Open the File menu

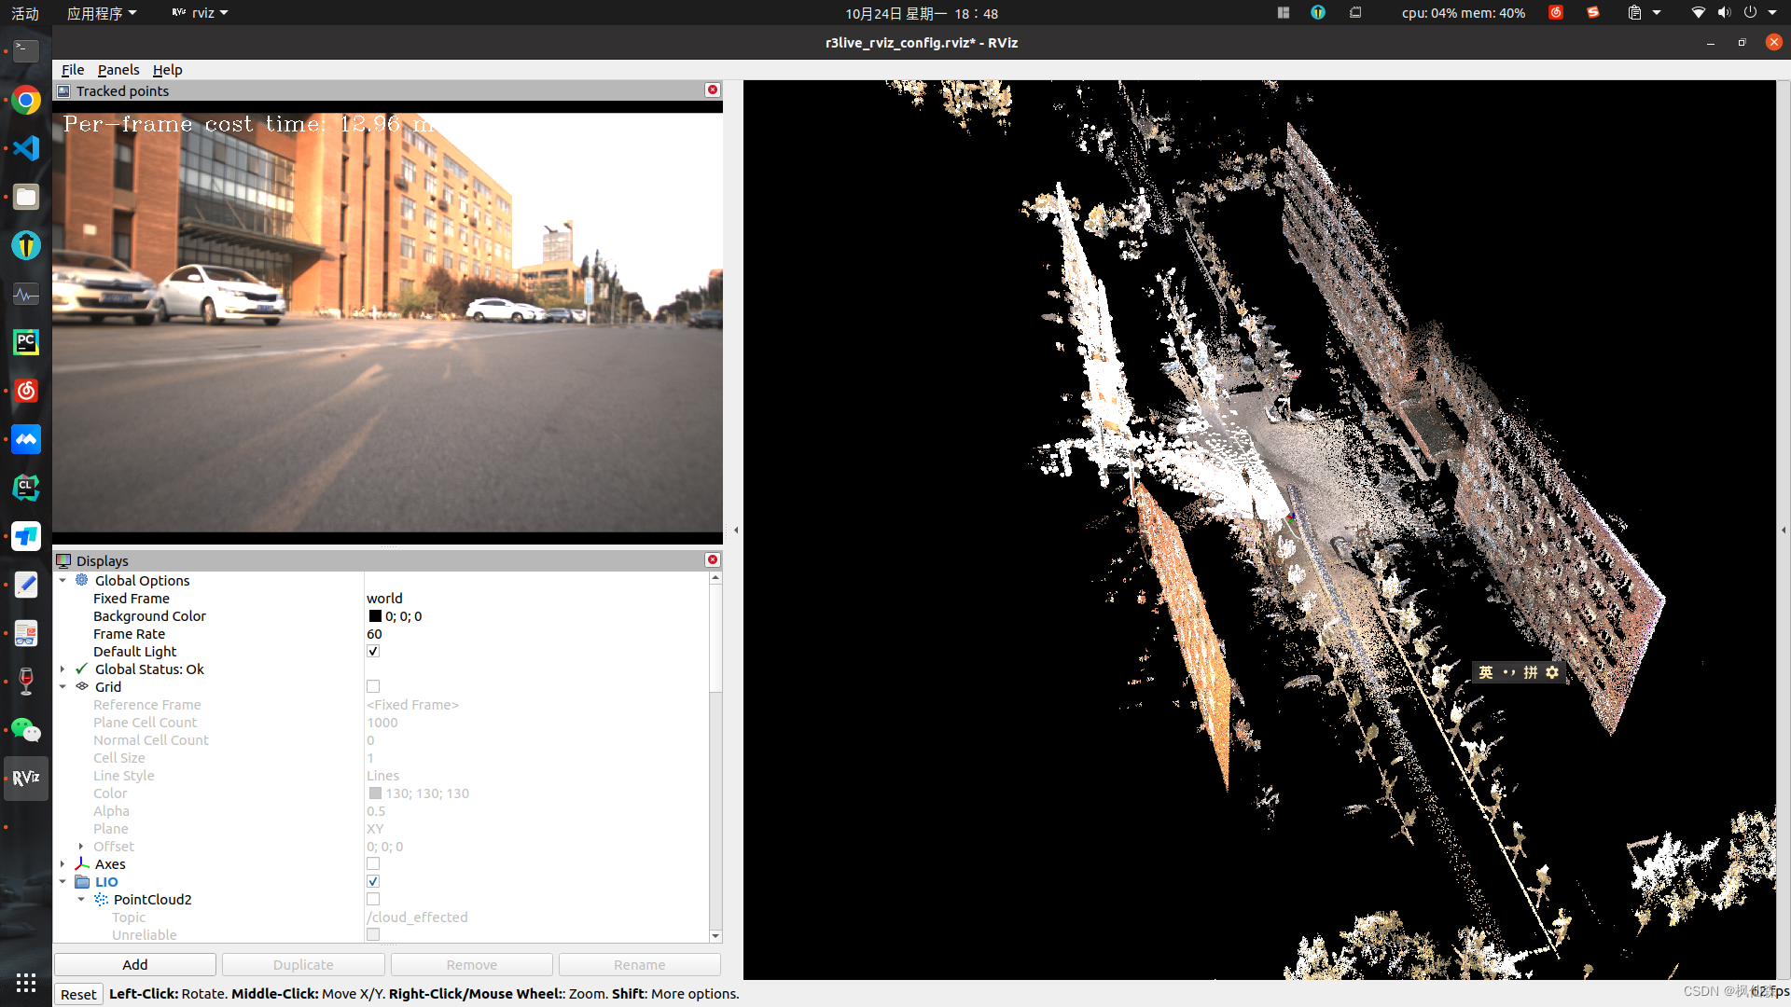(x=73, y=70)
